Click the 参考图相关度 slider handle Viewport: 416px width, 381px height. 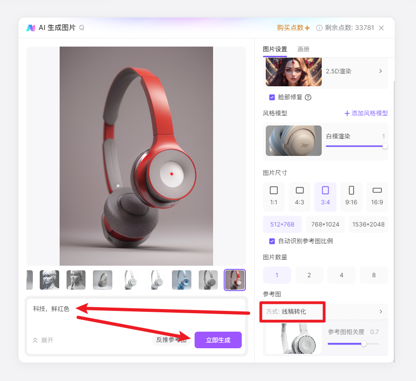(364, 344)
